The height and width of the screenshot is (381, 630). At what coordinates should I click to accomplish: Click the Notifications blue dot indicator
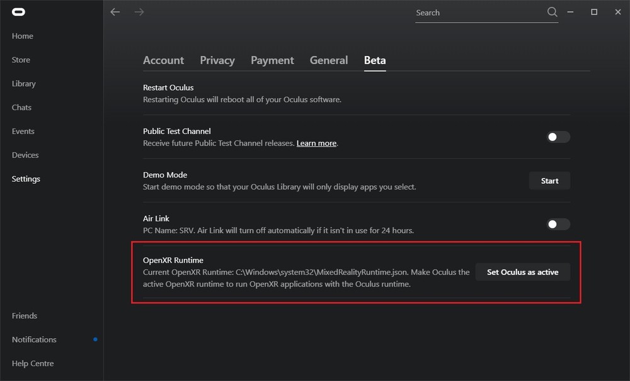[95, 339]
